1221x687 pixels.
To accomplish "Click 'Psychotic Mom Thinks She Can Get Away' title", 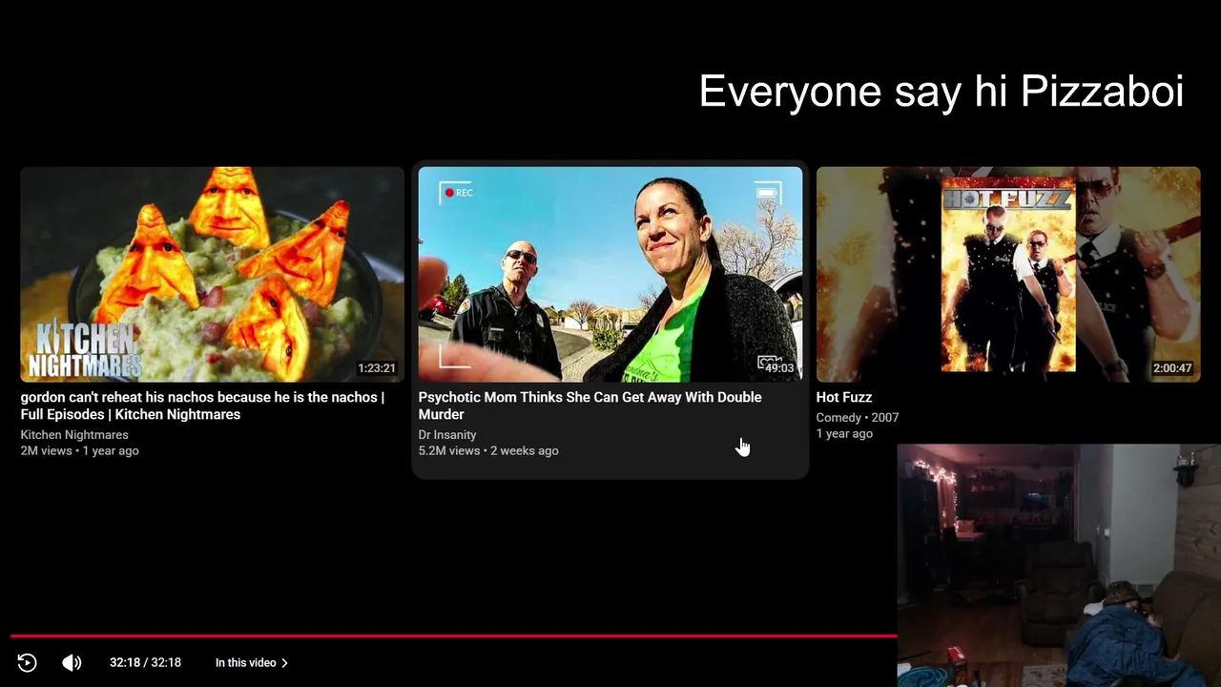I will coord(590,406).
